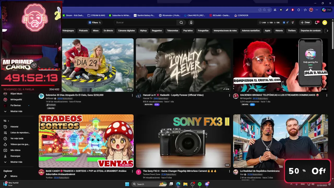This screenshot has width=334, height=188.
Task: Open Kick Stream Dashboard bookmark
Action: (73, 15)
